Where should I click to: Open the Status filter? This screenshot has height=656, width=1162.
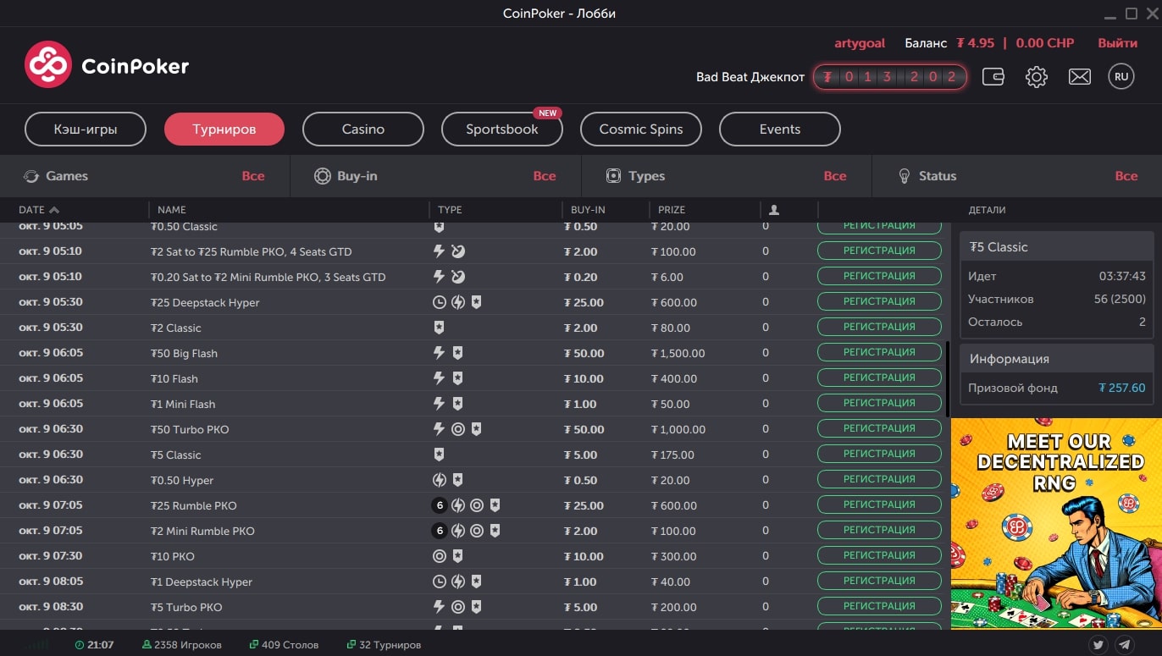click(1016, 176)
